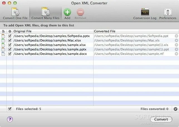
Task: Click the checkmark status icon by Files converted
Action: click(175, 109)
